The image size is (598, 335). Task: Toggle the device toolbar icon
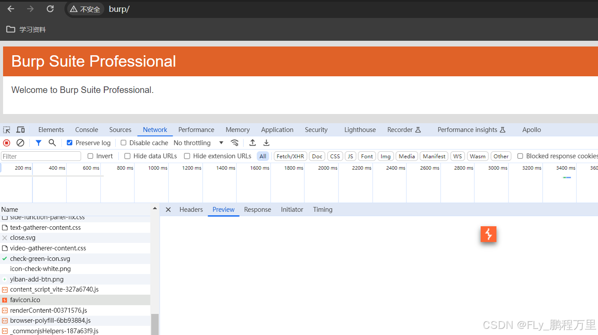[20, 130]
